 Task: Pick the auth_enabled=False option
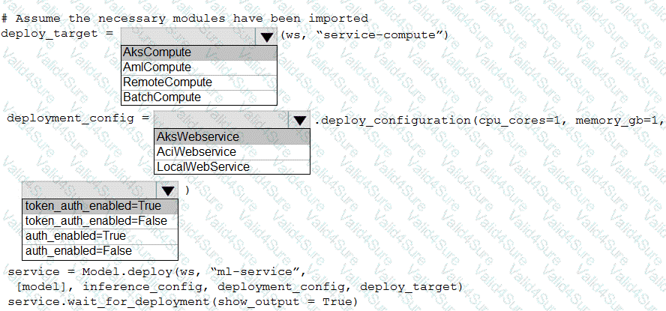point(100,251)
